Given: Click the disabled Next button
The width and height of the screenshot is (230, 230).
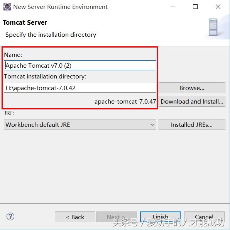Looking at the screenshot, I should 116,217.
